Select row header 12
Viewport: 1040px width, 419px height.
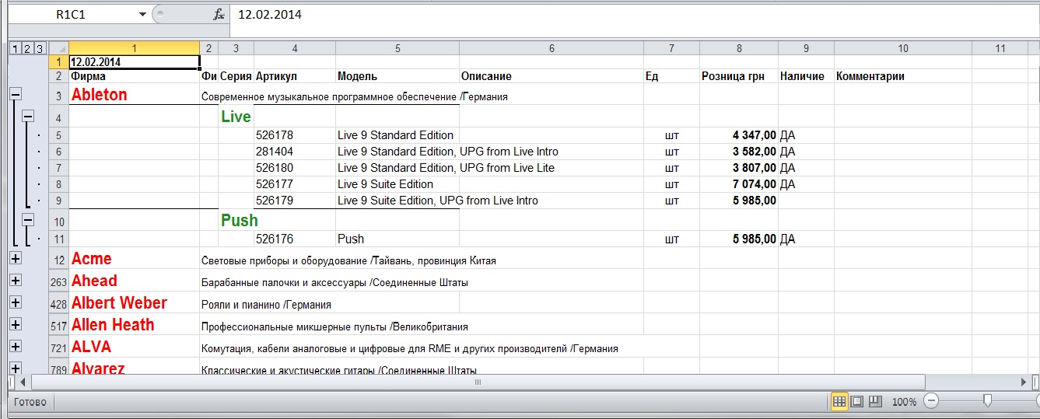pyautogui.click(x=58, y=259)
